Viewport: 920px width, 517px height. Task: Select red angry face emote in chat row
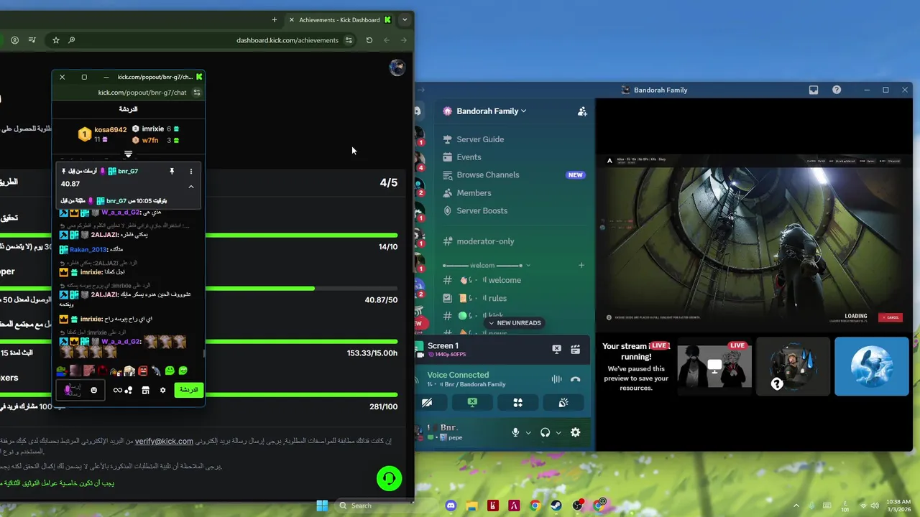pos(142,371)
